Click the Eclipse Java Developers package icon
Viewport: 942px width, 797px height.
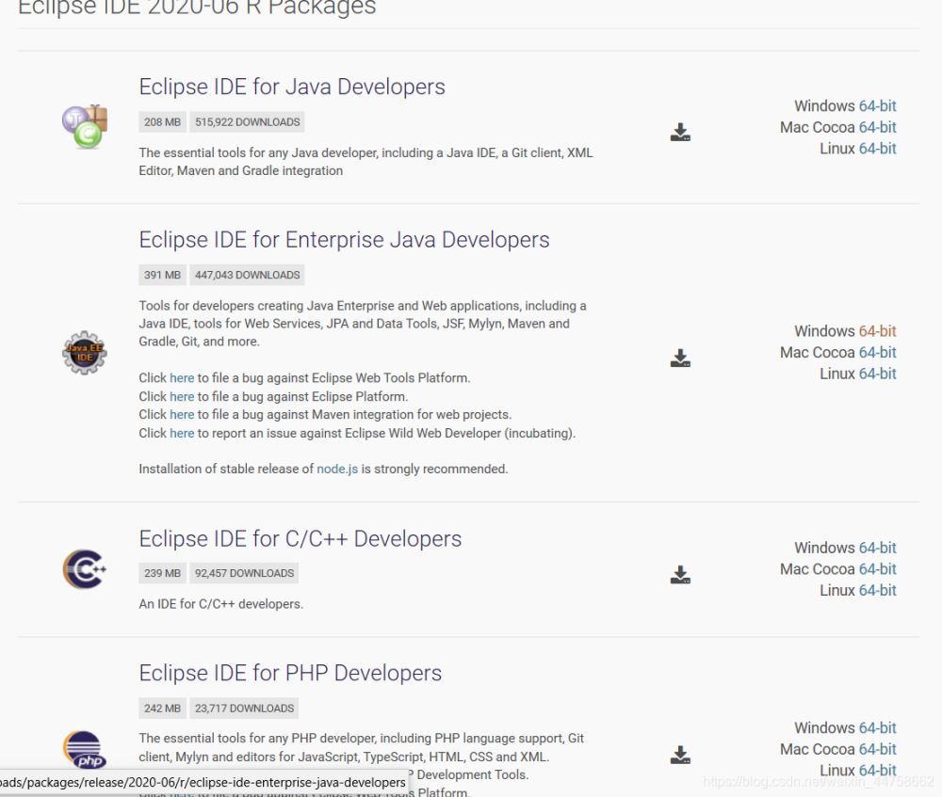(x=84, y=126)
